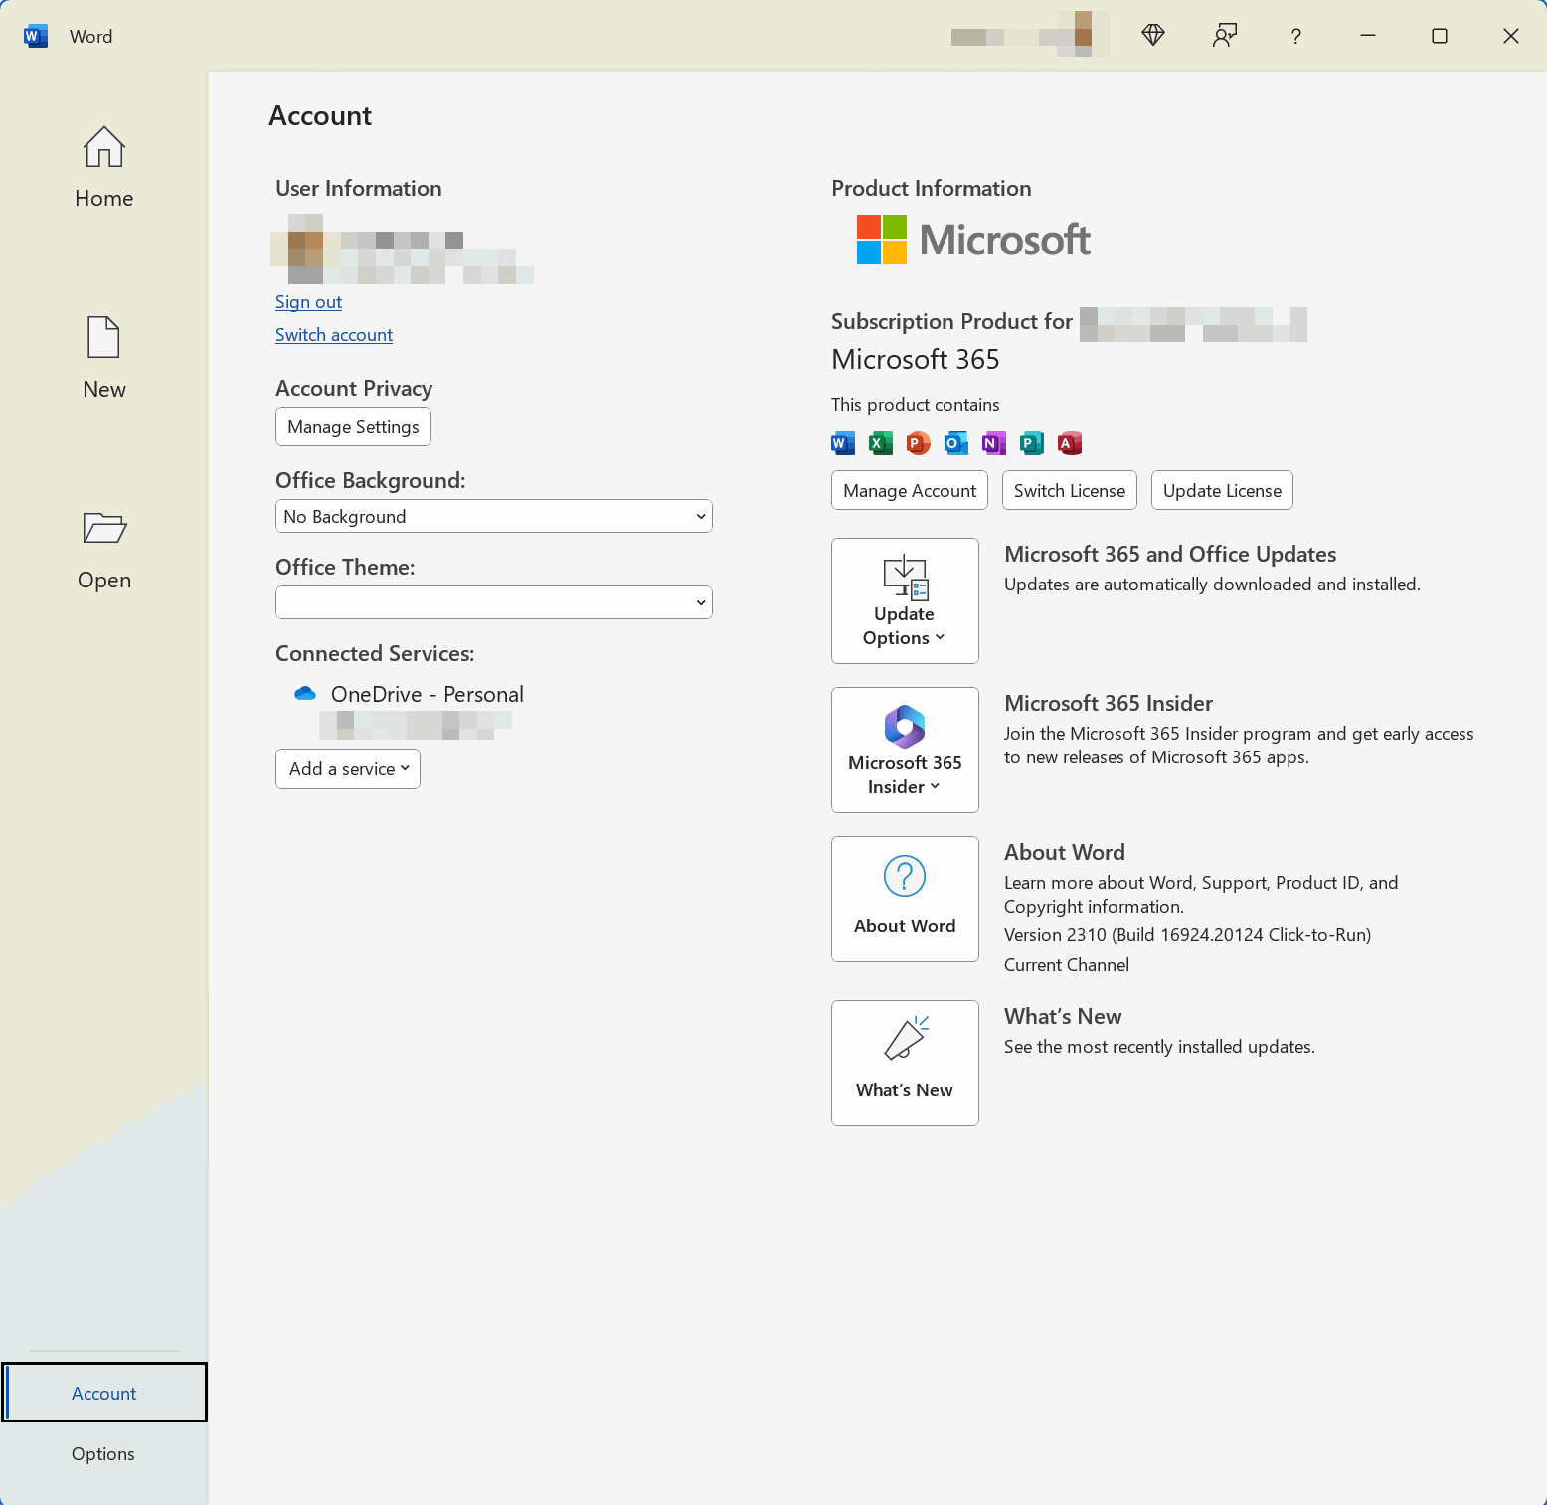Click the Word app logo

(35, 37)
